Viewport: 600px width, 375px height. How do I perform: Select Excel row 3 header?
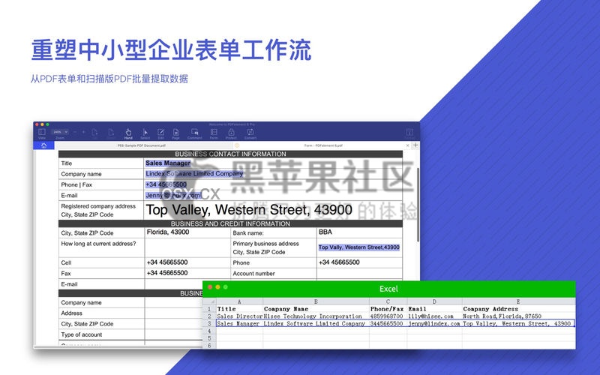point(209,323)
